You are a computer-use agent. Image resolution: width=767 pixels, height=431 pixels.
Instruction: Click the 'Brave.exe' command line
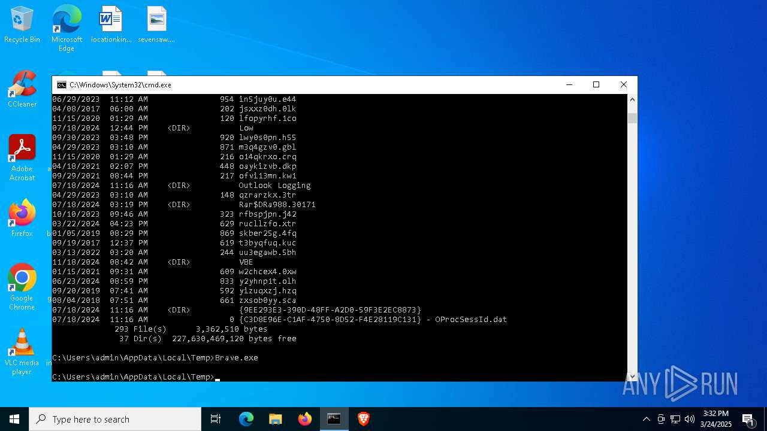(x=155, y=358)
